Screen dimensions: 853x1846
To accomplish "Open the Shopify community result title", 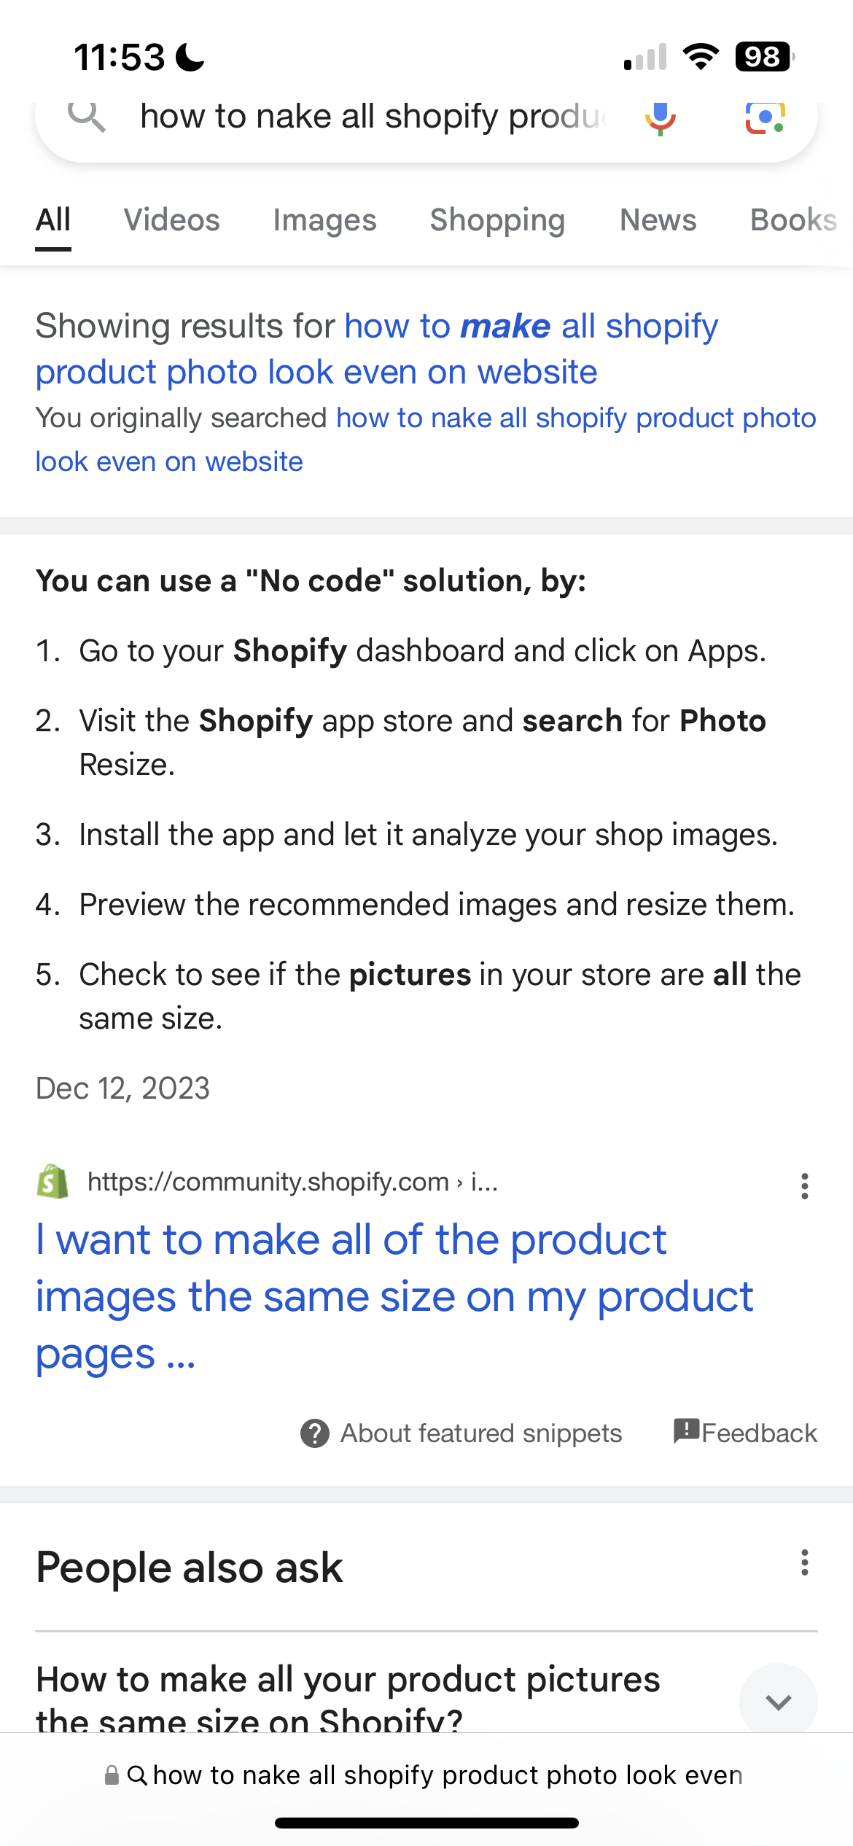I will pyautogui.click(x=394, y=1296).
